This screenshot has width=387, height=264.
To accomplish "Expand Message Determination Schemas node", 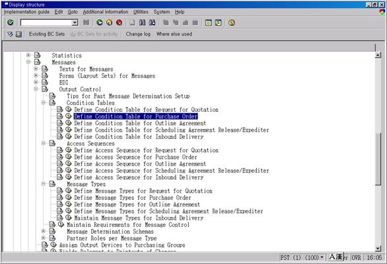I will click(43, 231).
